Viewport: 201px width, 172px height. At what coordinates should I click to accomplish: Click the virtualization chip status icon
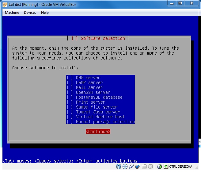[x=151, y=166]
